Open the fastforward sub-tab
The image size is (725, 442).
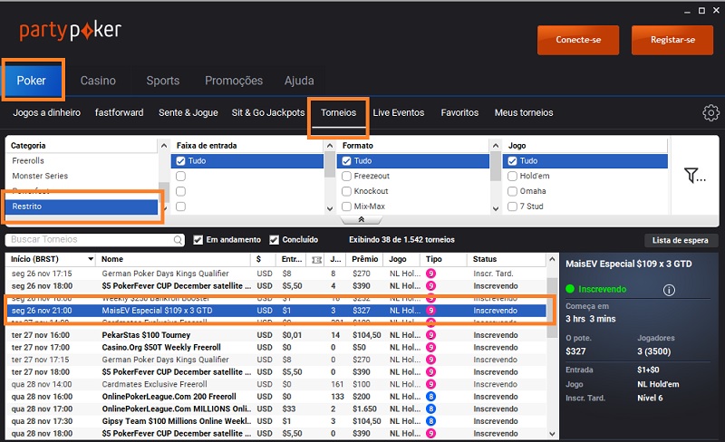pos(120,113)
